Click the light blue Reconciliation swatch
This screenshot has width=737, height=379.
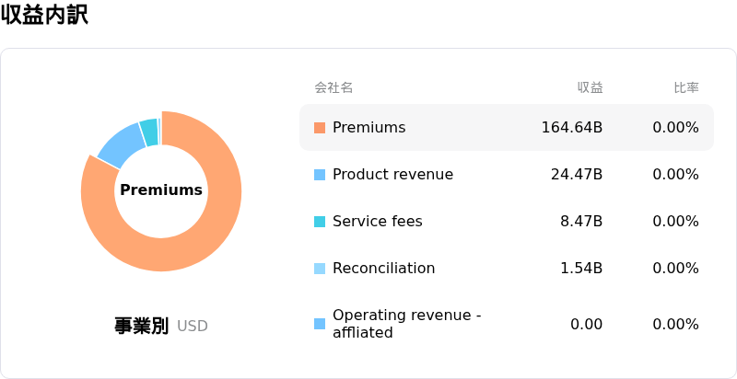(x=320, y=269)
